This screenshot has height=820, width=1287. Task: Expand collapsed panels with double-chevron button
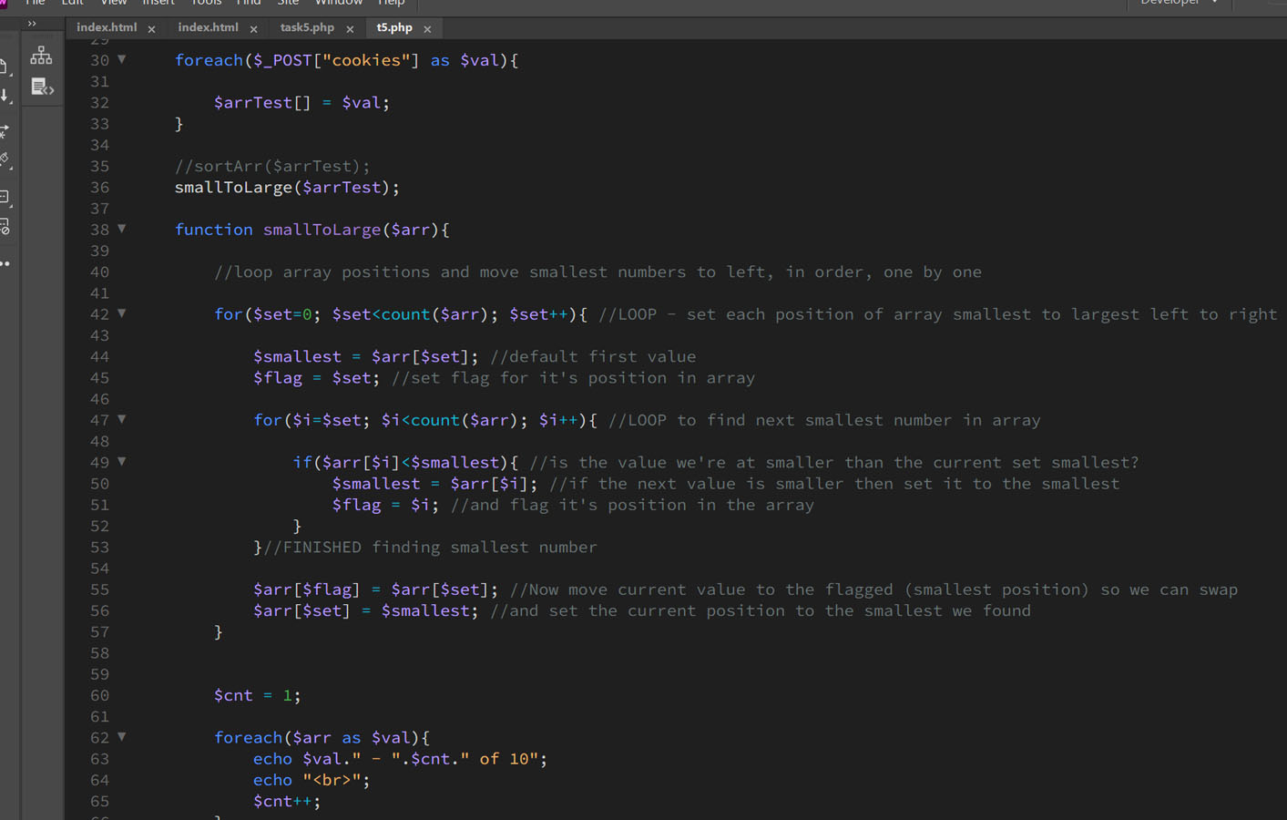click(x=32, y=24)
